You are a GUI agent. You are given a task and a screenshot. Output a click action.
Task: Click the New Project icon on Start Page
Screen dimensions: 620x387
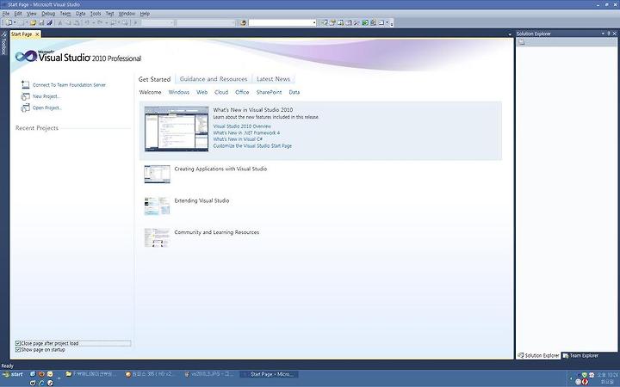(x=25, y=96)
